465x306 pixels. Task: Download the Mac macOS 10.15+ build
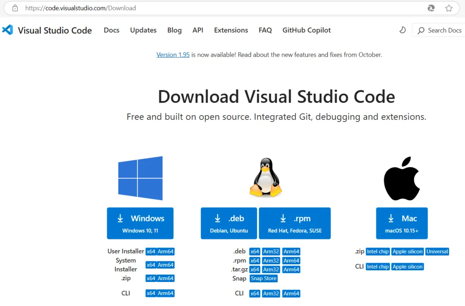(x=402, y=223)
